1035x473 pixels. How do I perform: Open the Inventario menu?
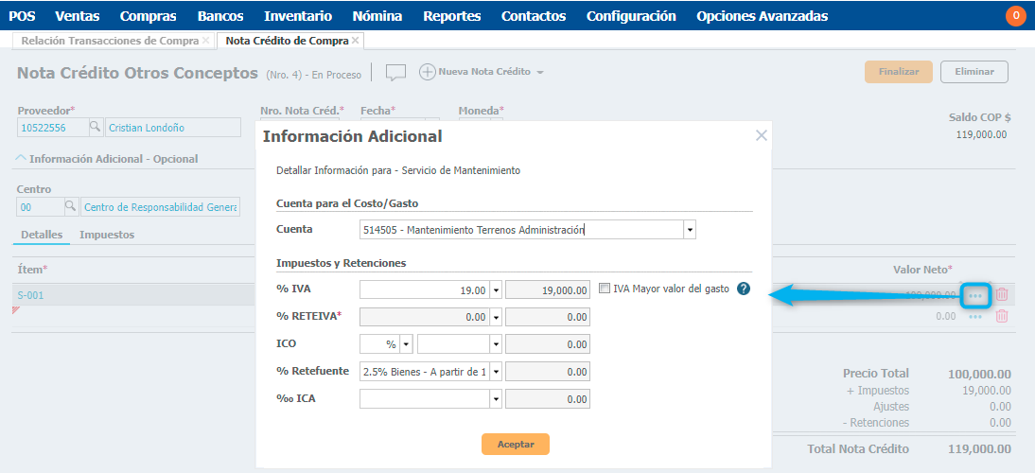pyautogui.click(x=298, y=16)
